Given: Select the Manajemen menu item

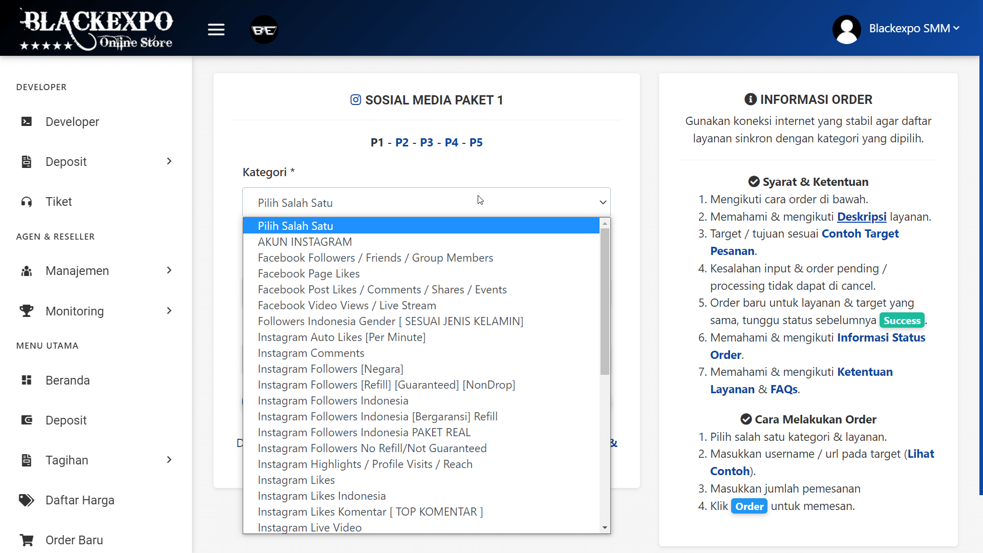Looking at the screenshot, I should click(x=77, y=270).
